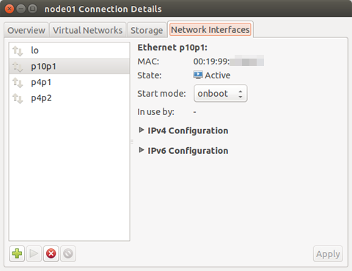Click the start interface play icon
Screen dimensions: 352x271
pos(34,253)
